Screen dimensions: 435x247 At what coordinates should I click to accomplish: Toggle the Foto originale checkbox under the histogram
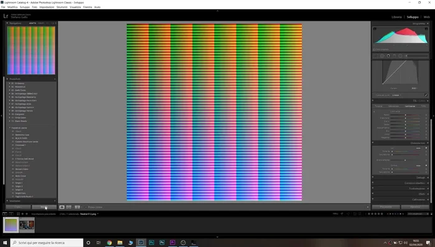(x=374, y=49)
